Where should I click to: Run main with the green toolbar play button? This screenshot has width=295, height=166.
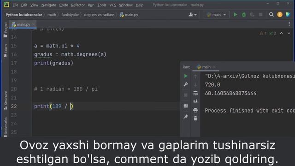[x=236, y=14]
